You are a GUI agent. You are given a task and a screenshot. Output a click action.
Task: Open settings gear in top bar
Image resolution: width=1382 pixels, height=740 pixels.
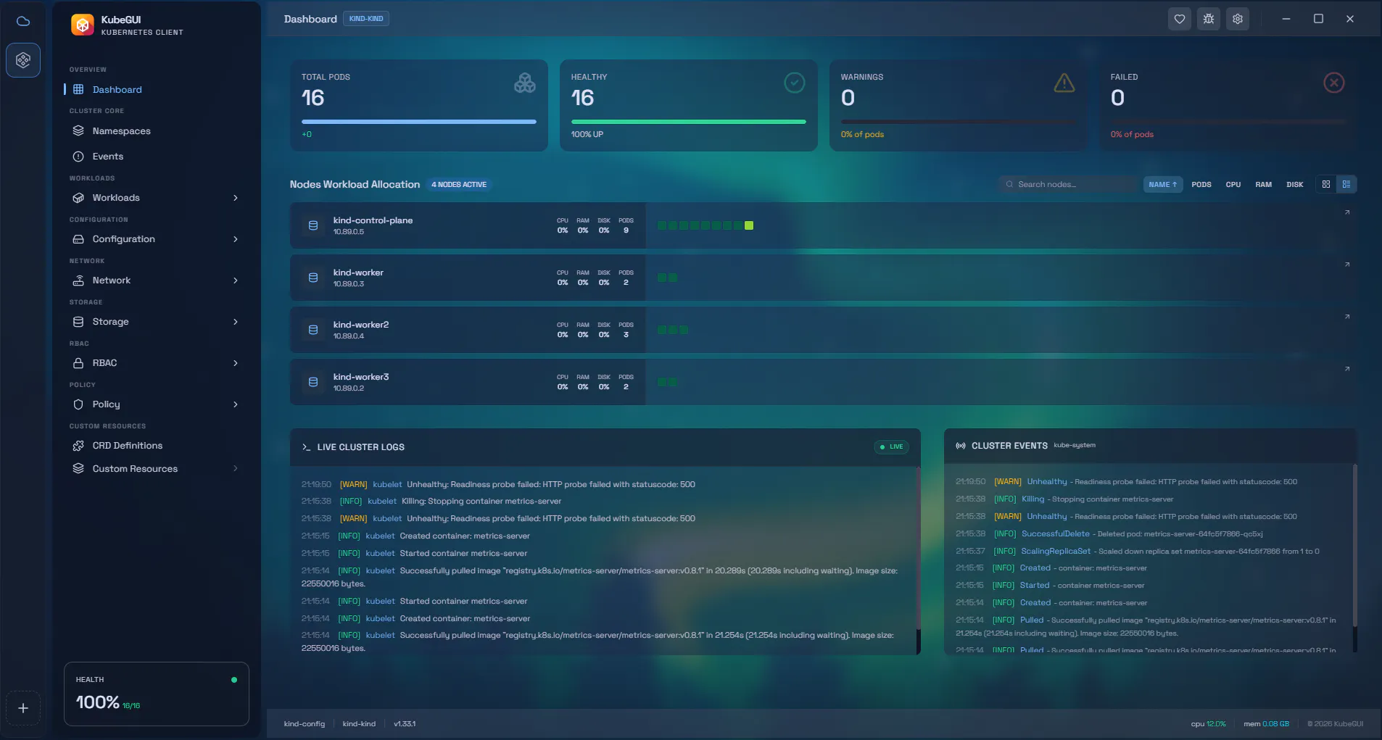click(1238, 19)
